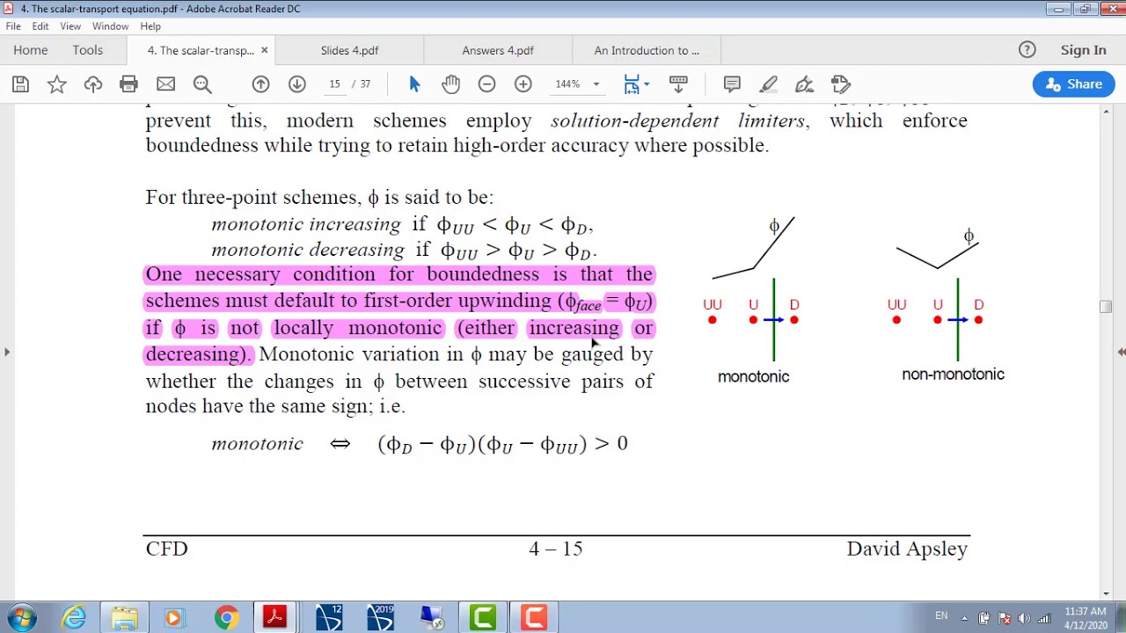Click the email envelope icon
1126x633 pixels.
click(x=165, y=84)
